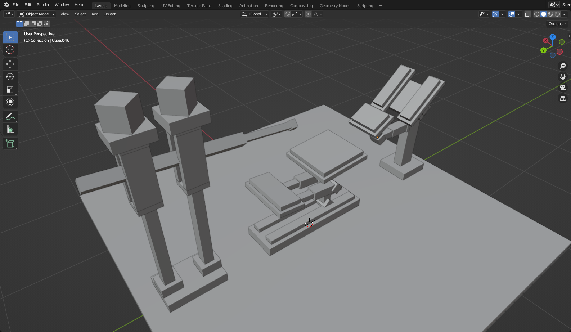
Task: Pick the Measure tool
Action: 10,129
